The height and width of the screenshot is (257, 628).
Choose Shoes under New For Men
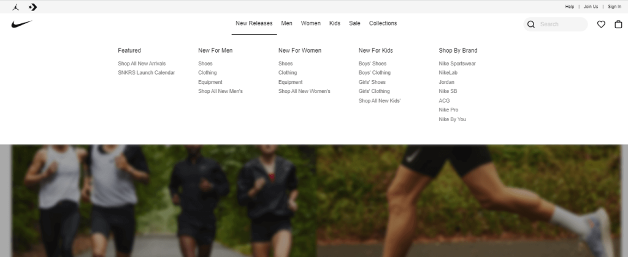tap(205, 64)
